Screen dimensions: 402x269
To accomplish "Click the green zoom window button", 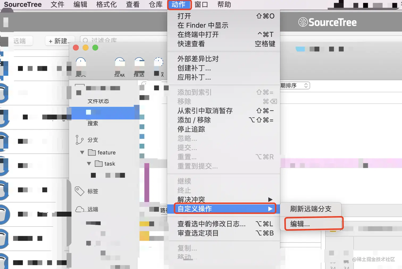I will click(x=95, y=48).
